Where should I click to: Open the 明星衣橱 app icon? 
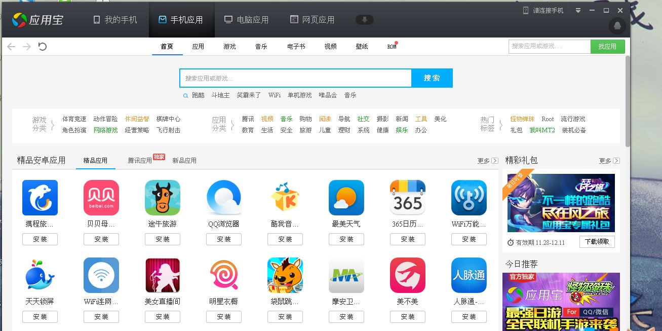[x=224, y=275]
